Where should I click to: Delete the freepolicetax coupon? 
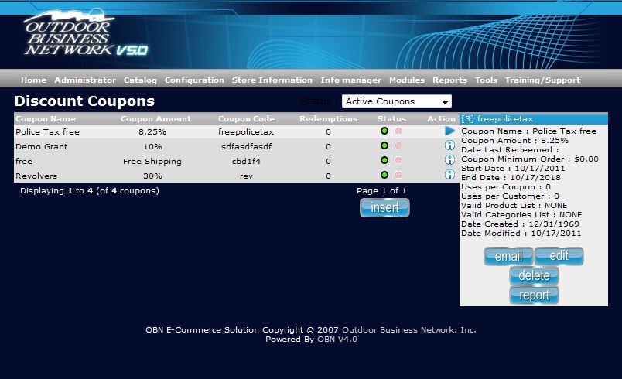click(x=534, y=275)
